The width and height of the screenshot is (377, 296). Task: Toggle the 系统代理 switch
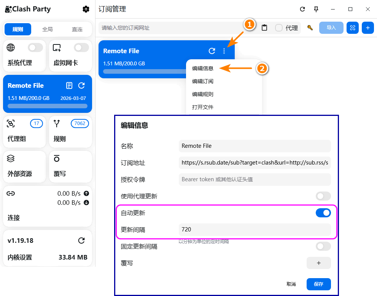point(35,47)
